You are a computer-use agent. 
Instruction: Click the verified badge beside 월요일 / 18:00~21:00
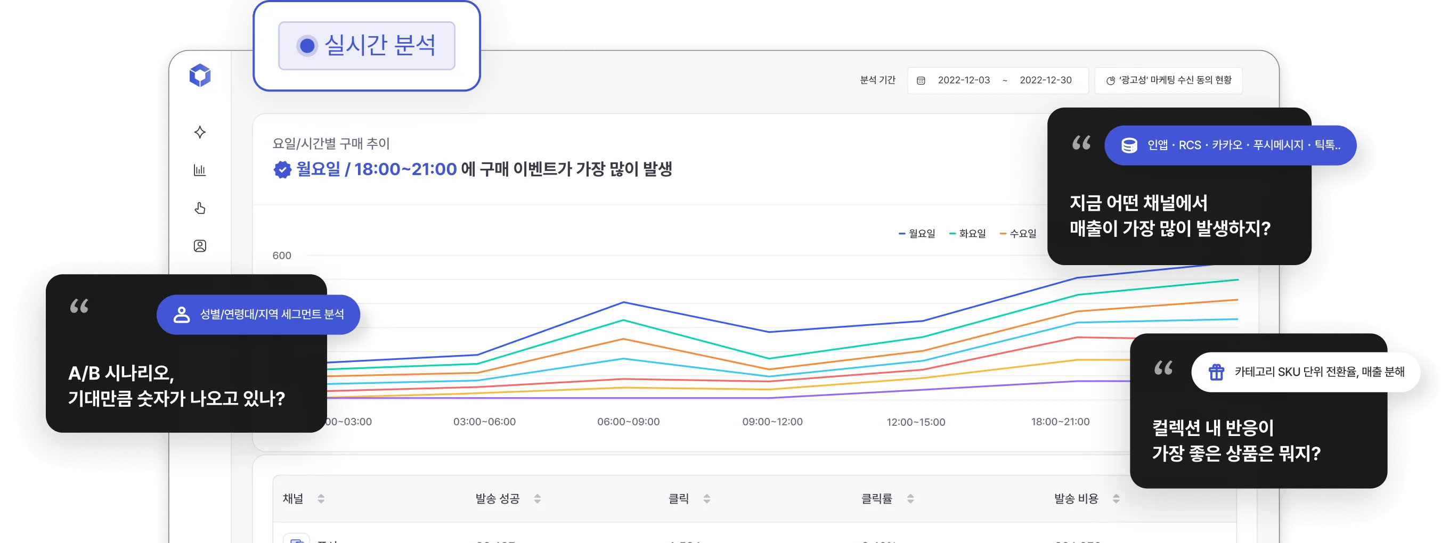pyautogui.click(x=282, y=169)
